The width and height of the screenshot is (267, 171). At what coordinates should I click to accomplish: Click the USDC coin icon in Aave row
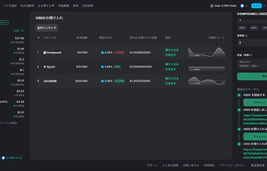(102, 81)
